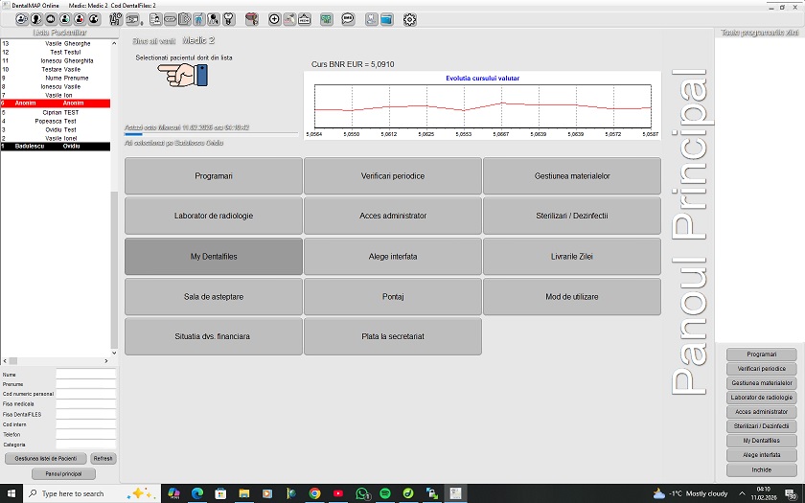The height and width of the screenshot is (503, 805).
Task: Click the blue window icon in toolbar
Action: [386, 19]
